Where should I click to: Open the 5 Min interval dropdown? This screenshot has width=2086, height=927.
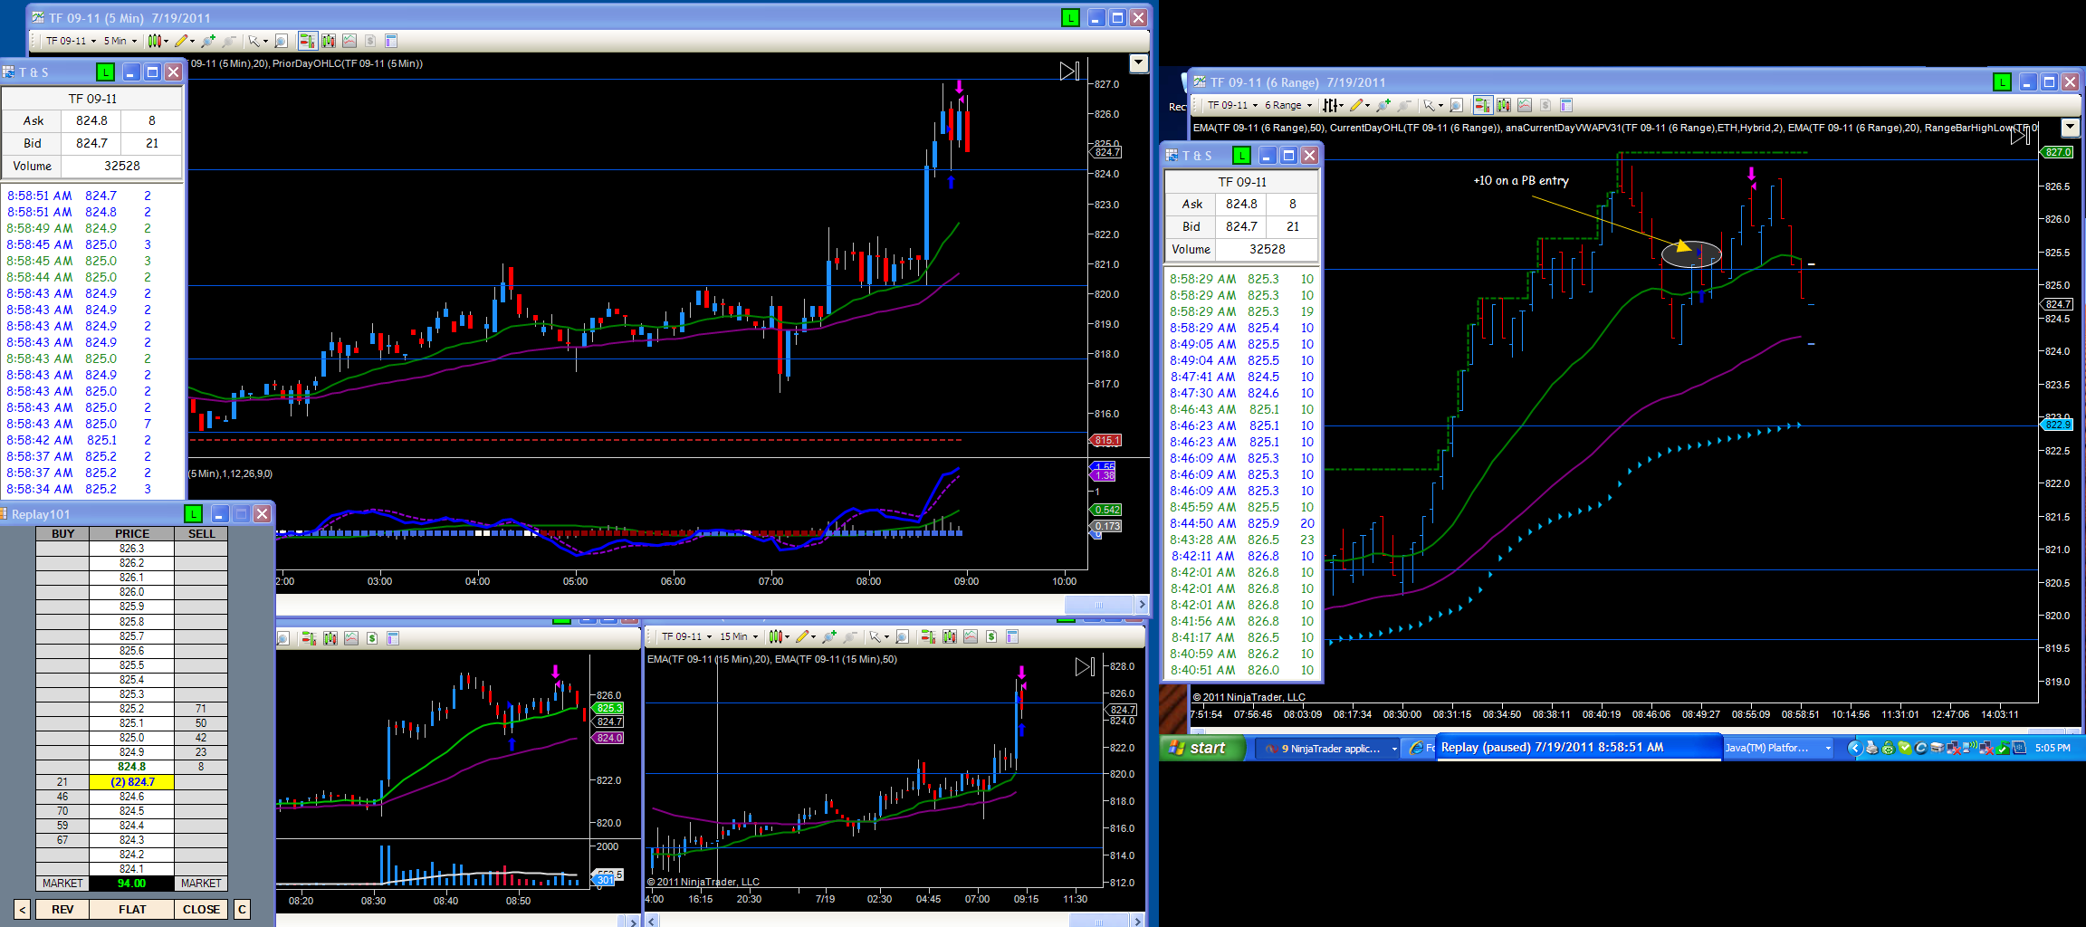[120, 41]
